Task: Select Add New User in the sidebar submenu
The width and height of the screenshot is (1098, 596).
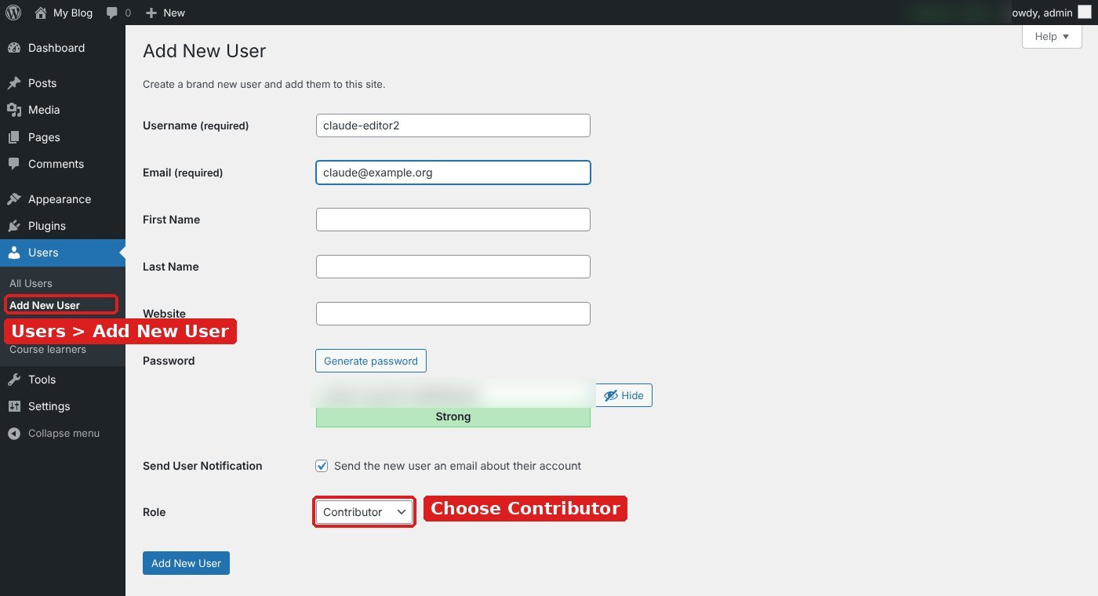Action: [x=45, y=305]
